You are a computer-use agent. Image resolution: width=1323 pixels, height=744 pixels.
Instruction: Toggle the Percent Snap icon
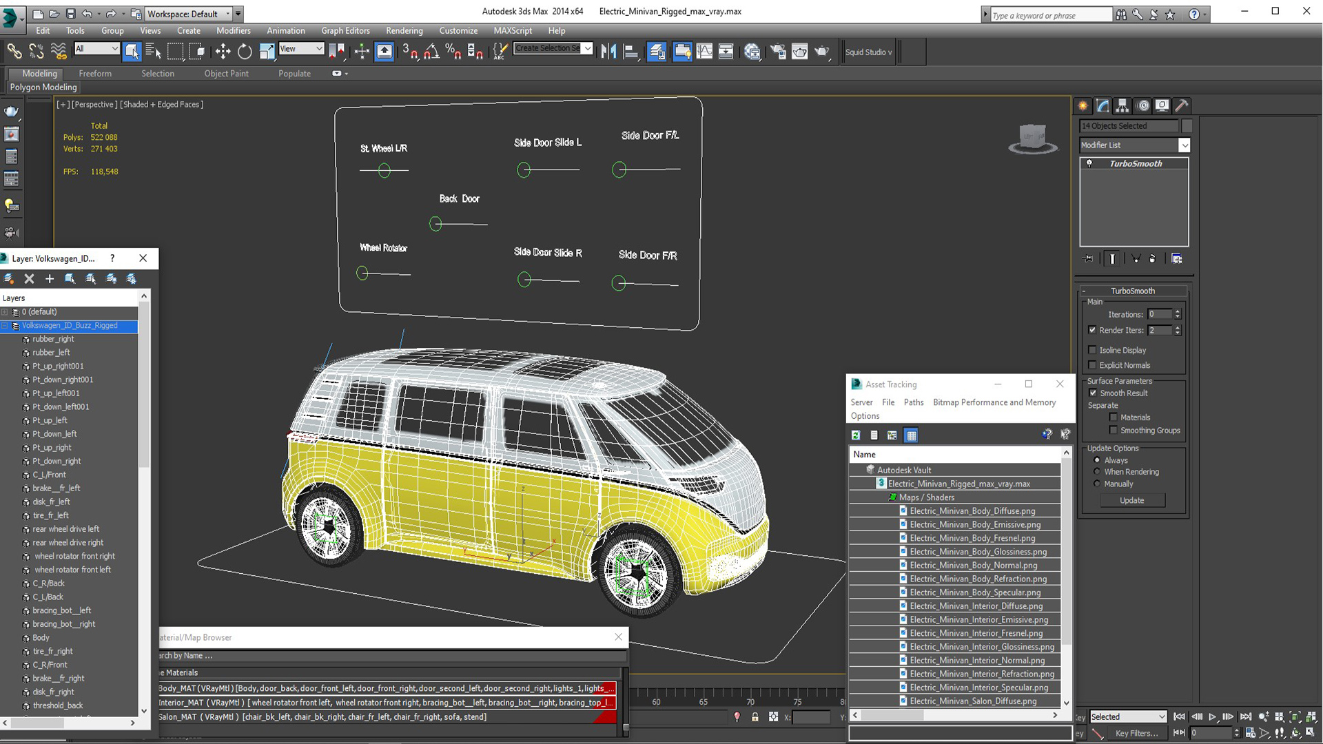(x=453, y=51)
